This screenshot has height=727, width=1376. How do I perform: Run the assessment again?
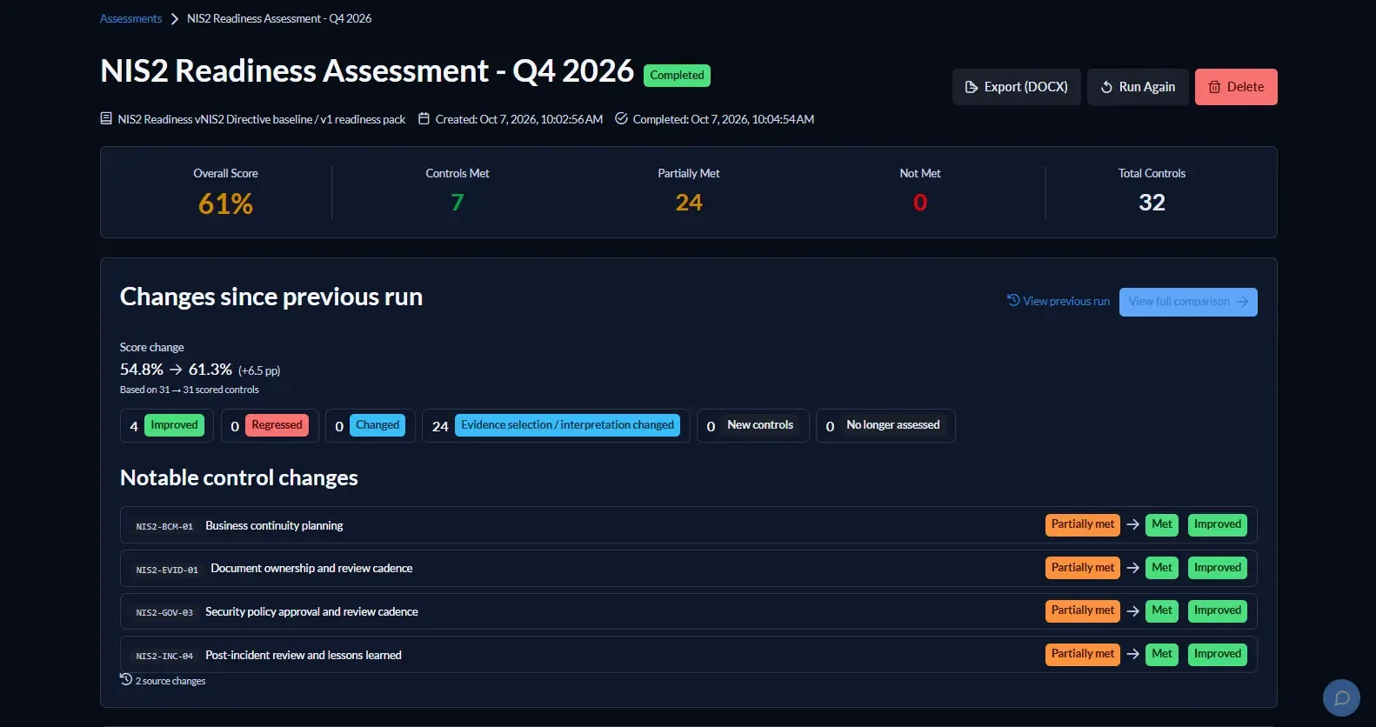(1138, 87)
